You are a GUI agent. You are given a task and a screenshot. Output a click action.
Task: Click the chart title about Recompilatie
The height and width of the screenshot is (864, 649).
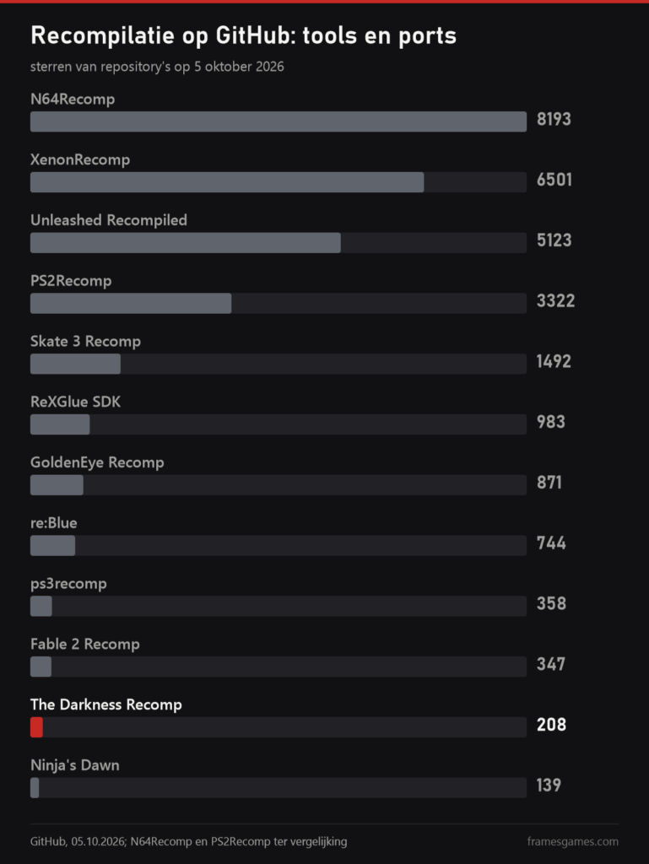pos(244,35)
